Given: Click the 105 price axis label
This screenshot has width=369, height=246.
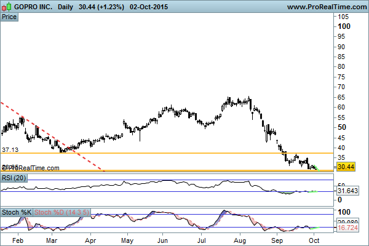Looking at the screenshot, I should point(343,17).
